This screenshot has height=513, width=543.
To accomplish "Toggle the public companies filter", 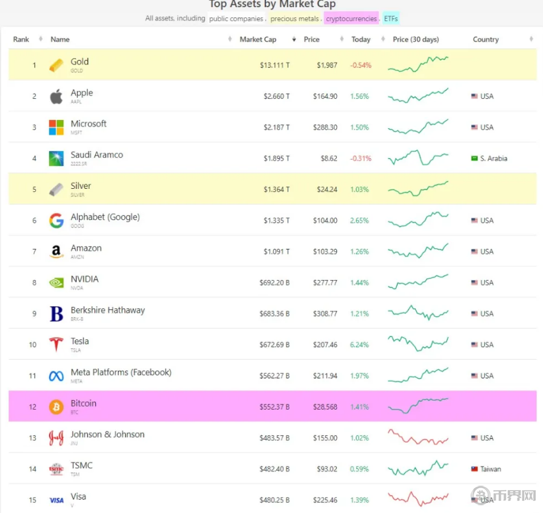I will click(x=236, y=19).
